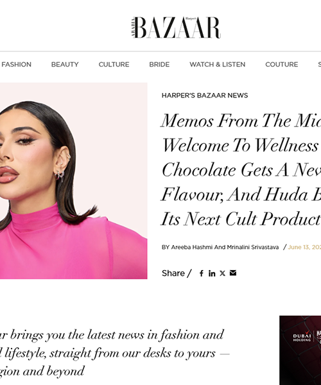Go to the Culture section
This screenshot has height=385, width=321.
tap(114, 64)
